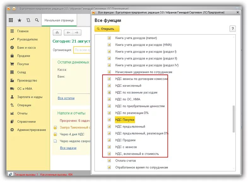Open the Банк и касса section
The width and height of the screenshot is (248, 182).
[26, 48]
